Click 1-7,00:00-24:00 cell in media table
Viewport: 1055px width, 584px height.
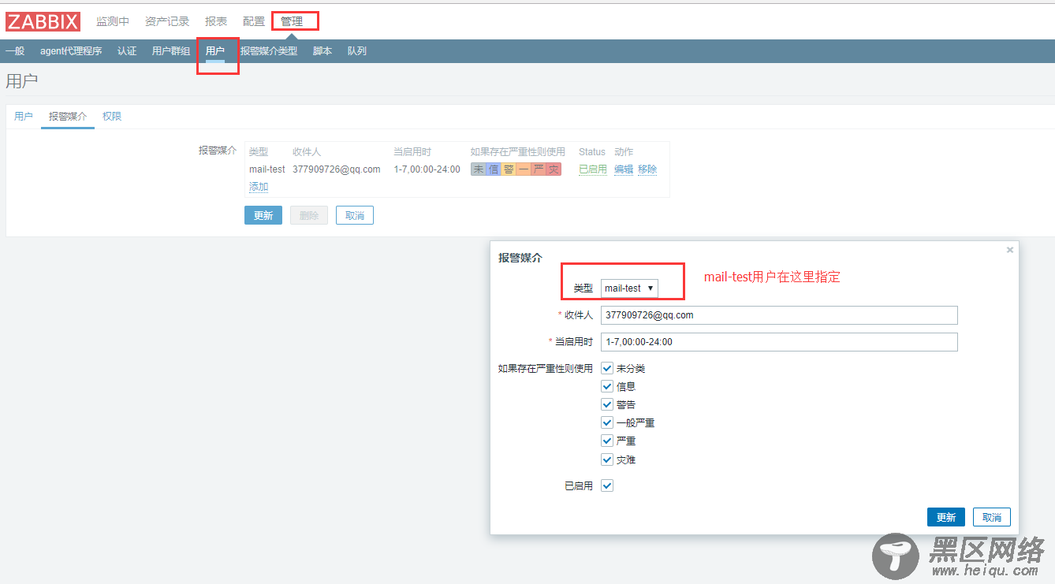(427, 169)
